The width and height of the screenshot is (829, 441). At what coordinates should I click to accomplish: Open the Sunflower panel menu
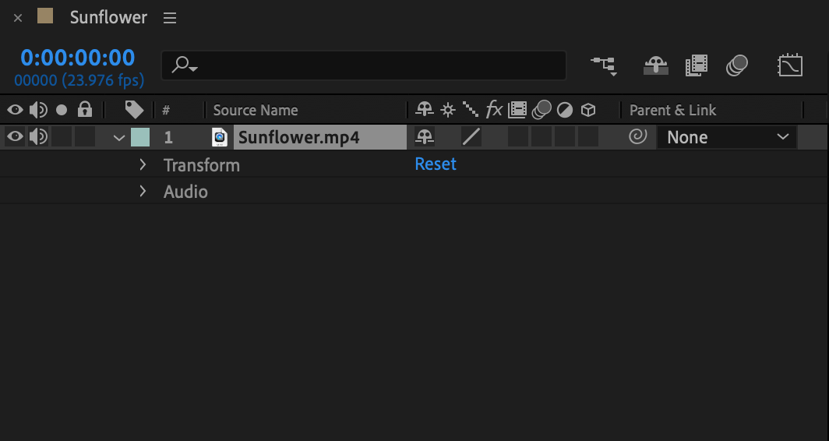(169, 18)
